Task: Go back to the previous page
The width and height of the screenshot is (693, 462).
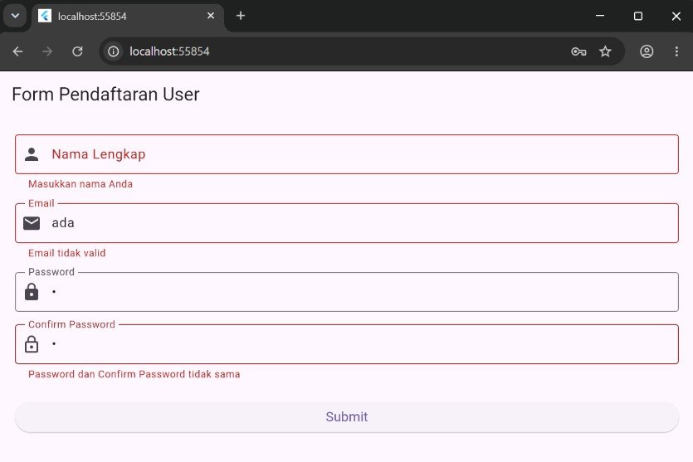Action: 17,51
